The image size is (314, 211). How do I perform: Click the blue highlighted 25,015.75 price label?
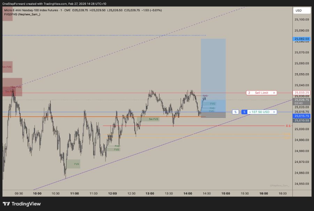[302, 116]
